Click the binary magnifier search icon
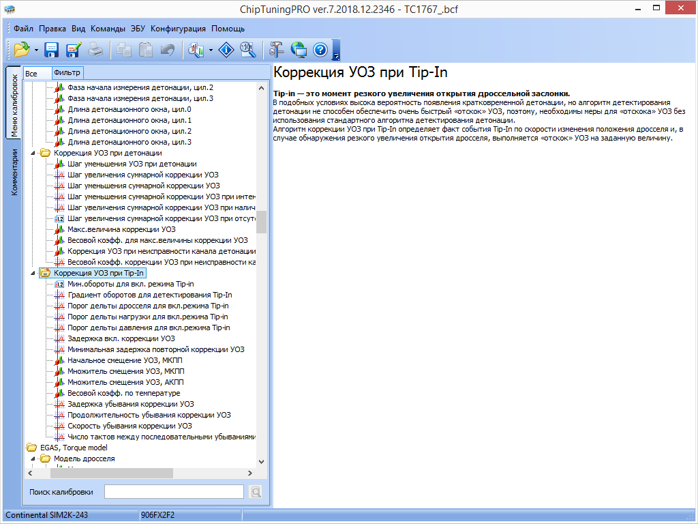Image resolution: width=698 pixels, height=524 pixels. click(248, 49)
